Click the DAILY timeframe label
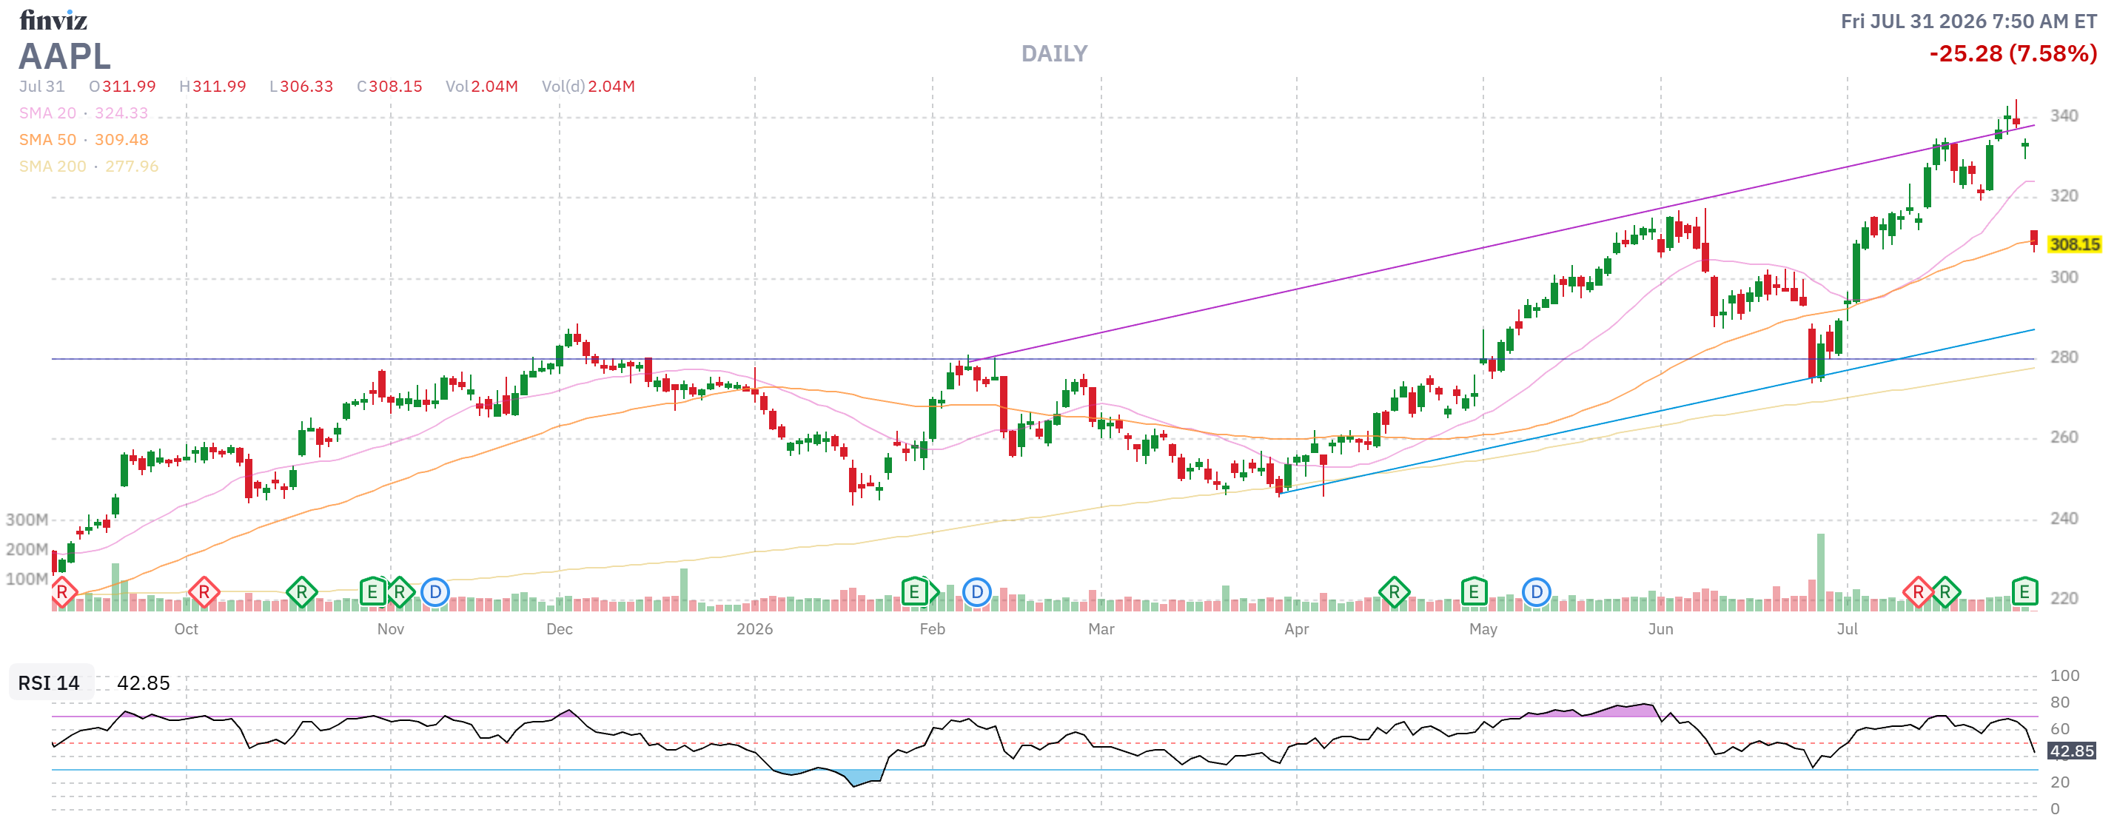 (1053, 53)
